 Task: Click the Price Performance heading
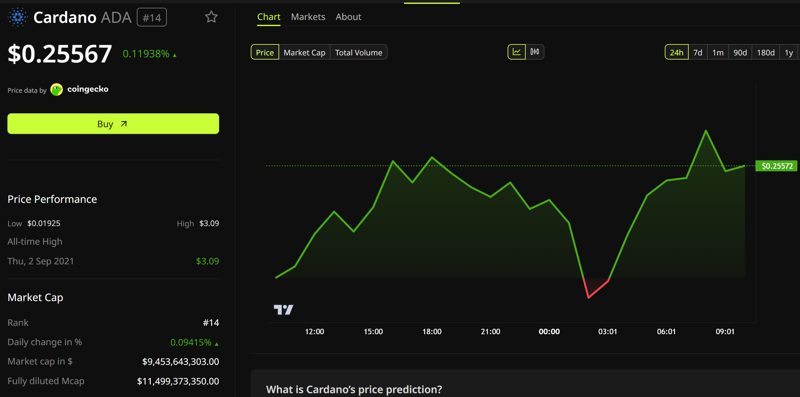(x=52, y=199)
